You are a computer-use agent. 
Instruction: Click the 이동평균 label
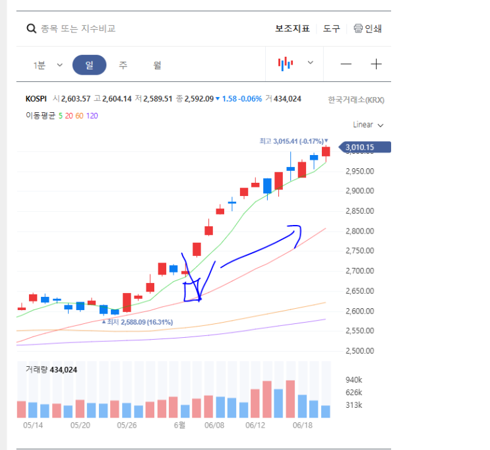pyautogui.click(x=40, y=116)
